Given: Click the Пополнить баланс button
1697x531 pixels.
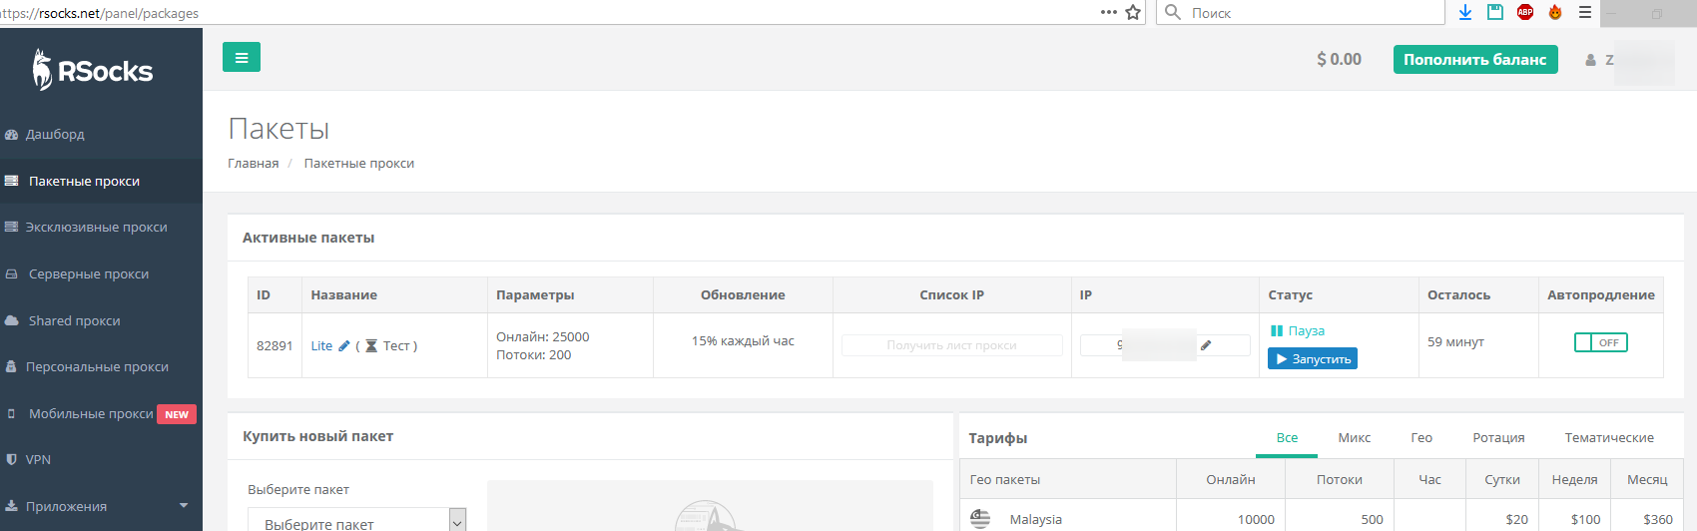Looking at the screenshot, I should [1474, 60].
